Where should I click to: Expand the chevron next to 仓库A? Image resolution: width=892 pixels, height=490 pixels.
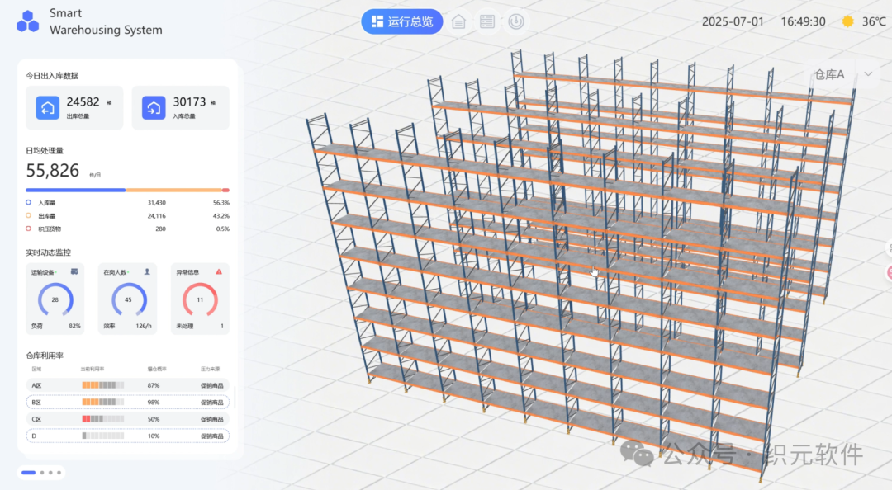tap(868, 74)
